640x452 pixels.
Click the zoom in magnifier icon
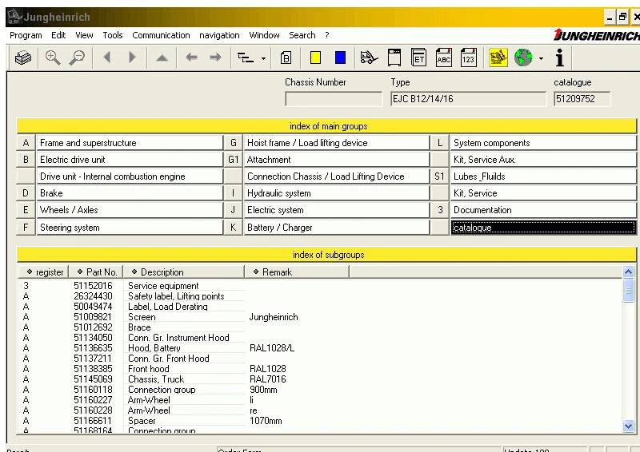(53, 57)
